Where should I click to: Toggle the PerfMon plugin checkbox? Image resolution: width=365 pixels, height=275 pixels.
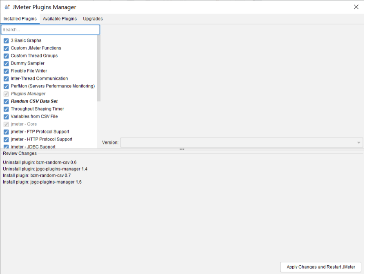click(6, 86)
